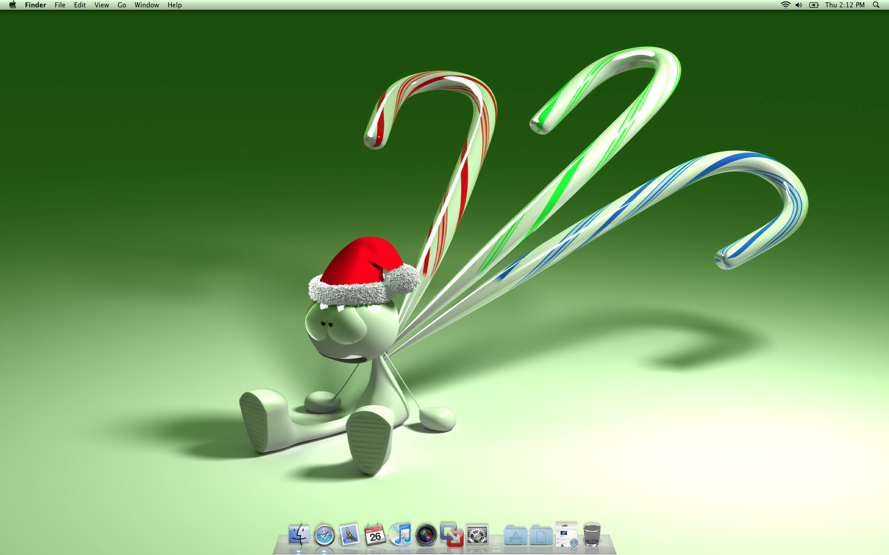This screenshot has width=889, height=555.
Task: Open System Preferences gear icon
Action: coord(477,535)
